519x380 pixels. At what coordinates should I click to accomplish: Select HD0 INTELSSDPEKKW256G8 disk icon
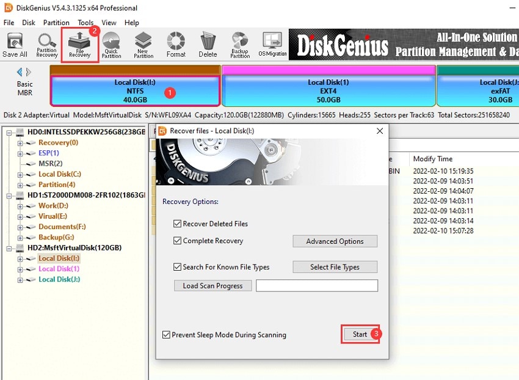[20, 132]
